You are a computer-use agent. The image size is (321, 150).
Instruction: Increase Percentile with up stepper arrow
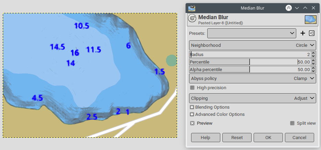pyautogui.click(x=313, y=60)
